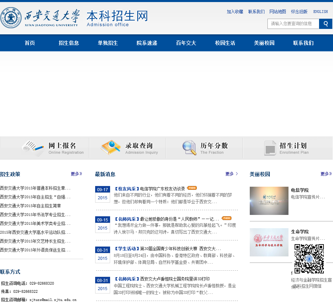333x303 pixels.
Task: Open 校园生活 navigation menu
Action: (225, 43)
